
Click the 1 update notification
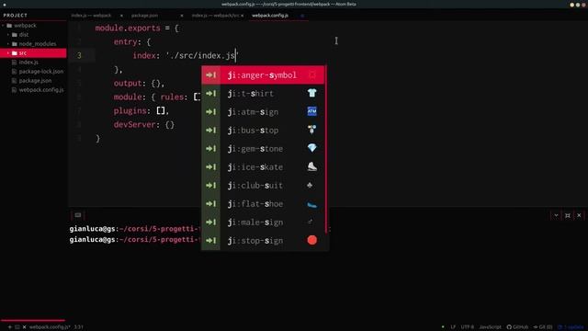click(571, 327)
